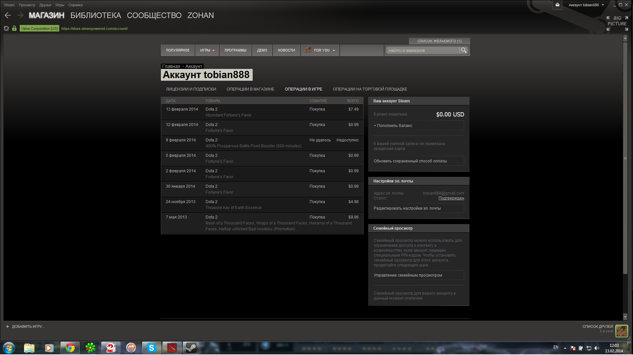
Task: Click Управление семейным просмотром
Action: click(419, 275)
